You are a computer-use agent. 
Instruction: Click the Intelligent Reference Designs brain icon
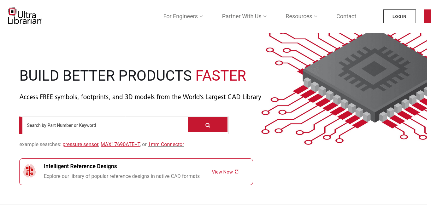pyautogui.click(x=30, y=171)
